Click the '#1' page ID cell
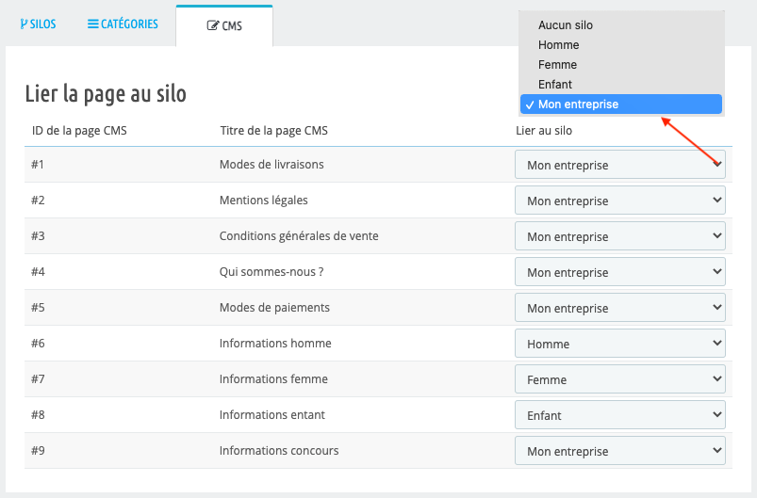The image size is (757, 498). (x=38, y=165)
